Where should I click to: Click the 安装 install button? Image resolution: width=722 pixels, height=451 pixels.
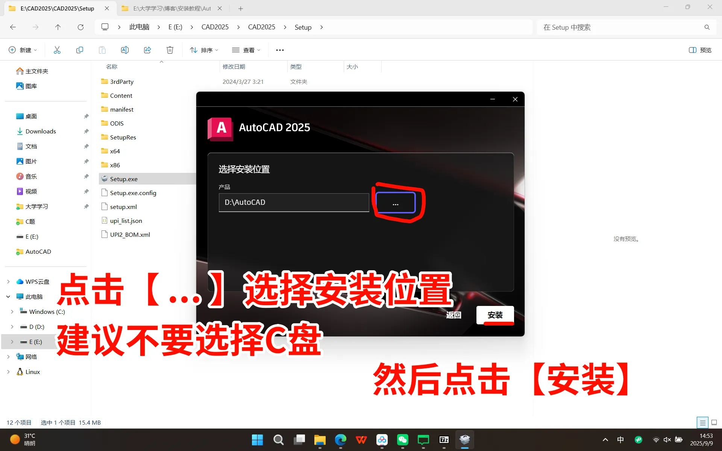[x=495, y=315]
